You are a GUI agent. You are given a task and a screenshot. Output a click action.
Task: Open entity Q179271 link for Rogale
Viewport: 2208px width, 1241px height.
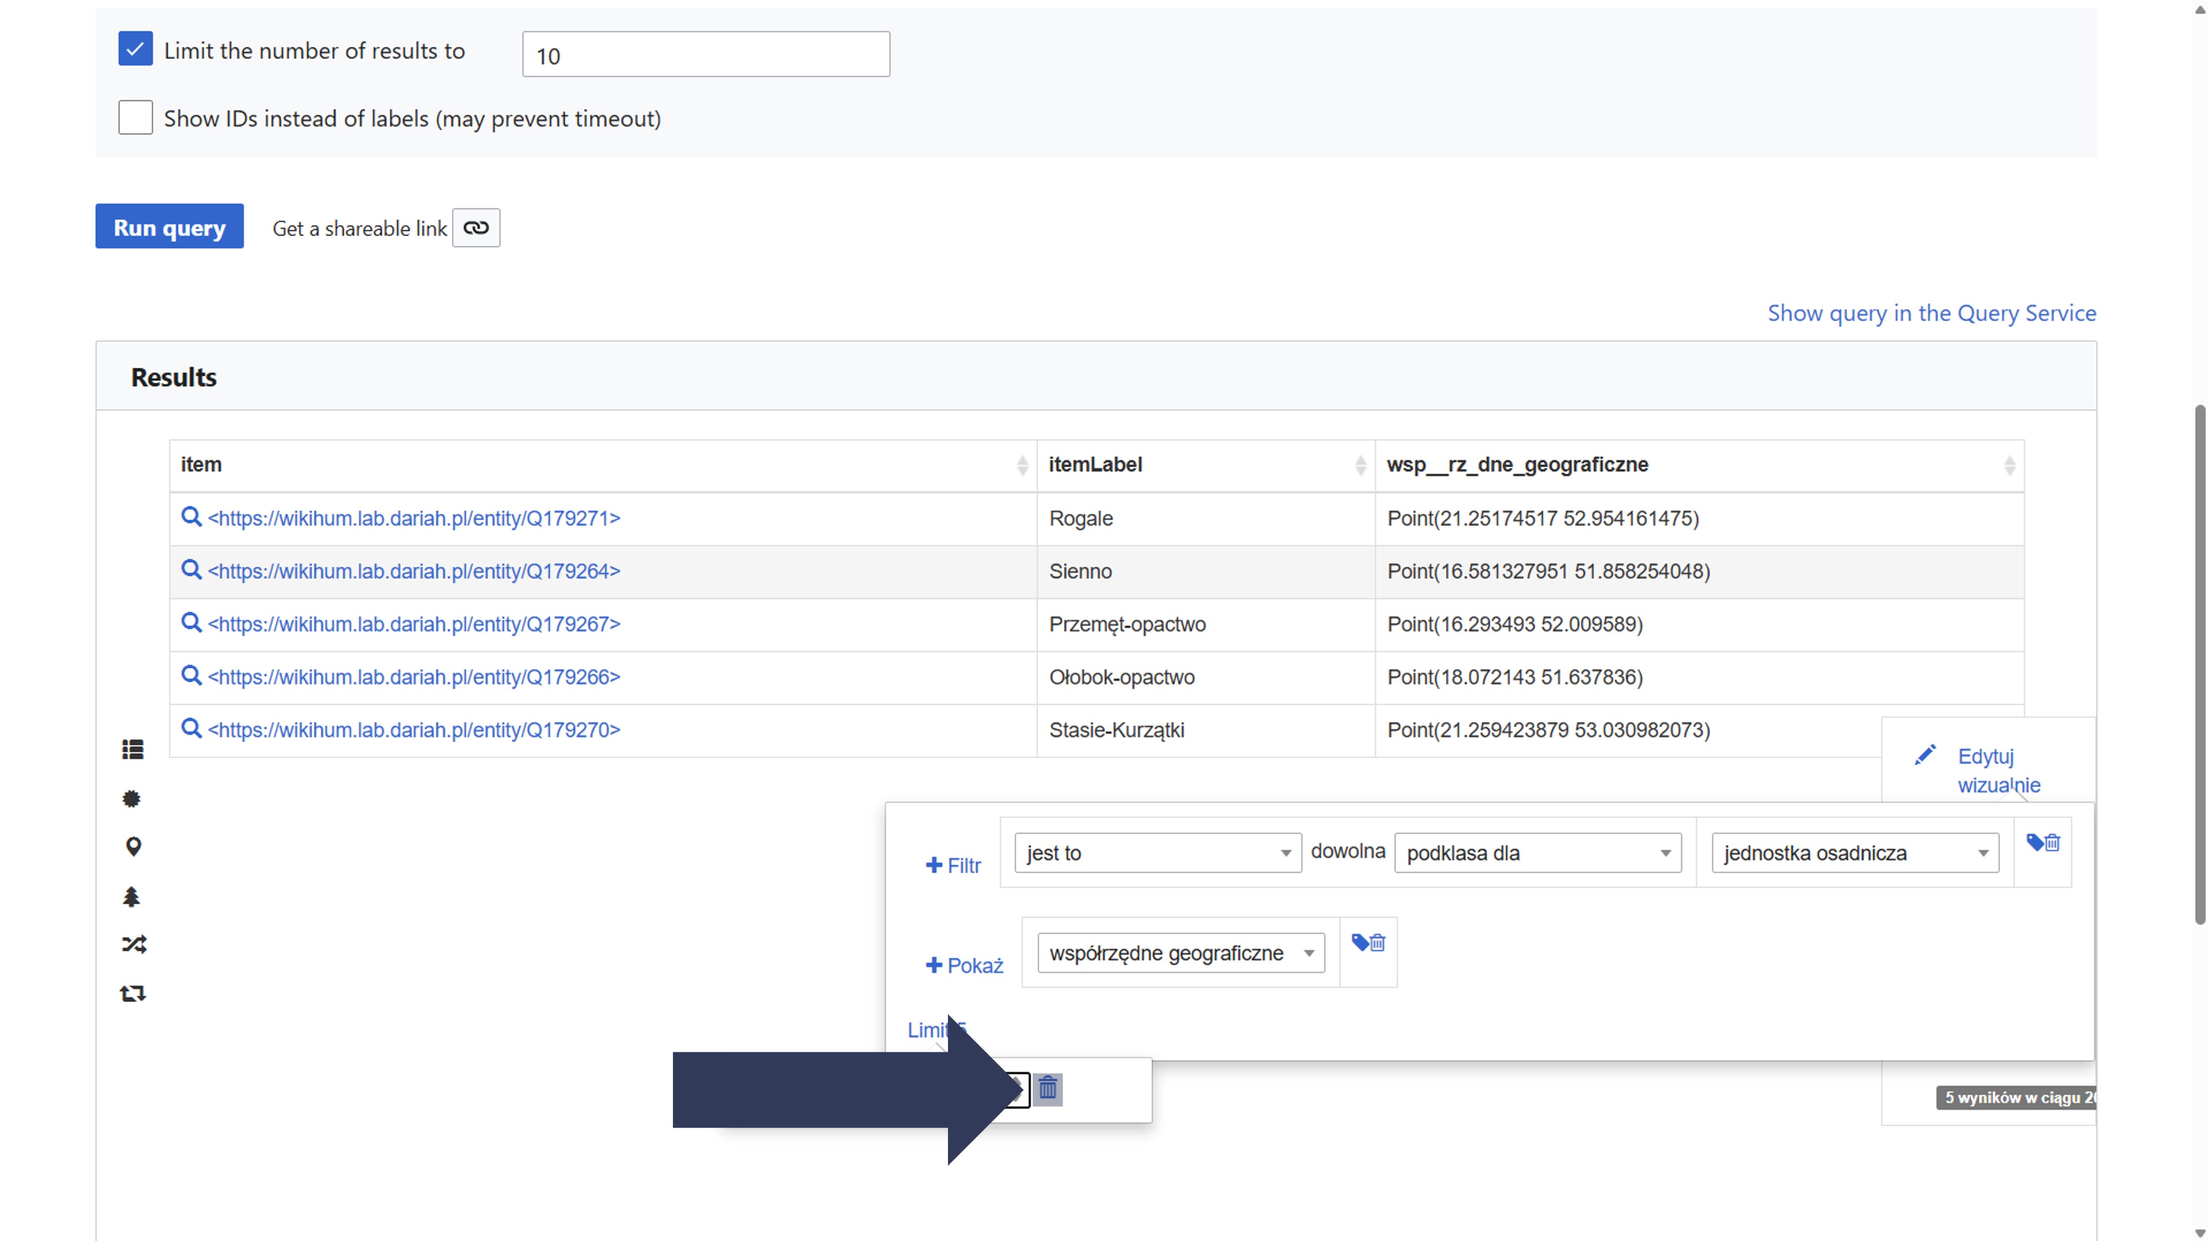pos(414,518)
